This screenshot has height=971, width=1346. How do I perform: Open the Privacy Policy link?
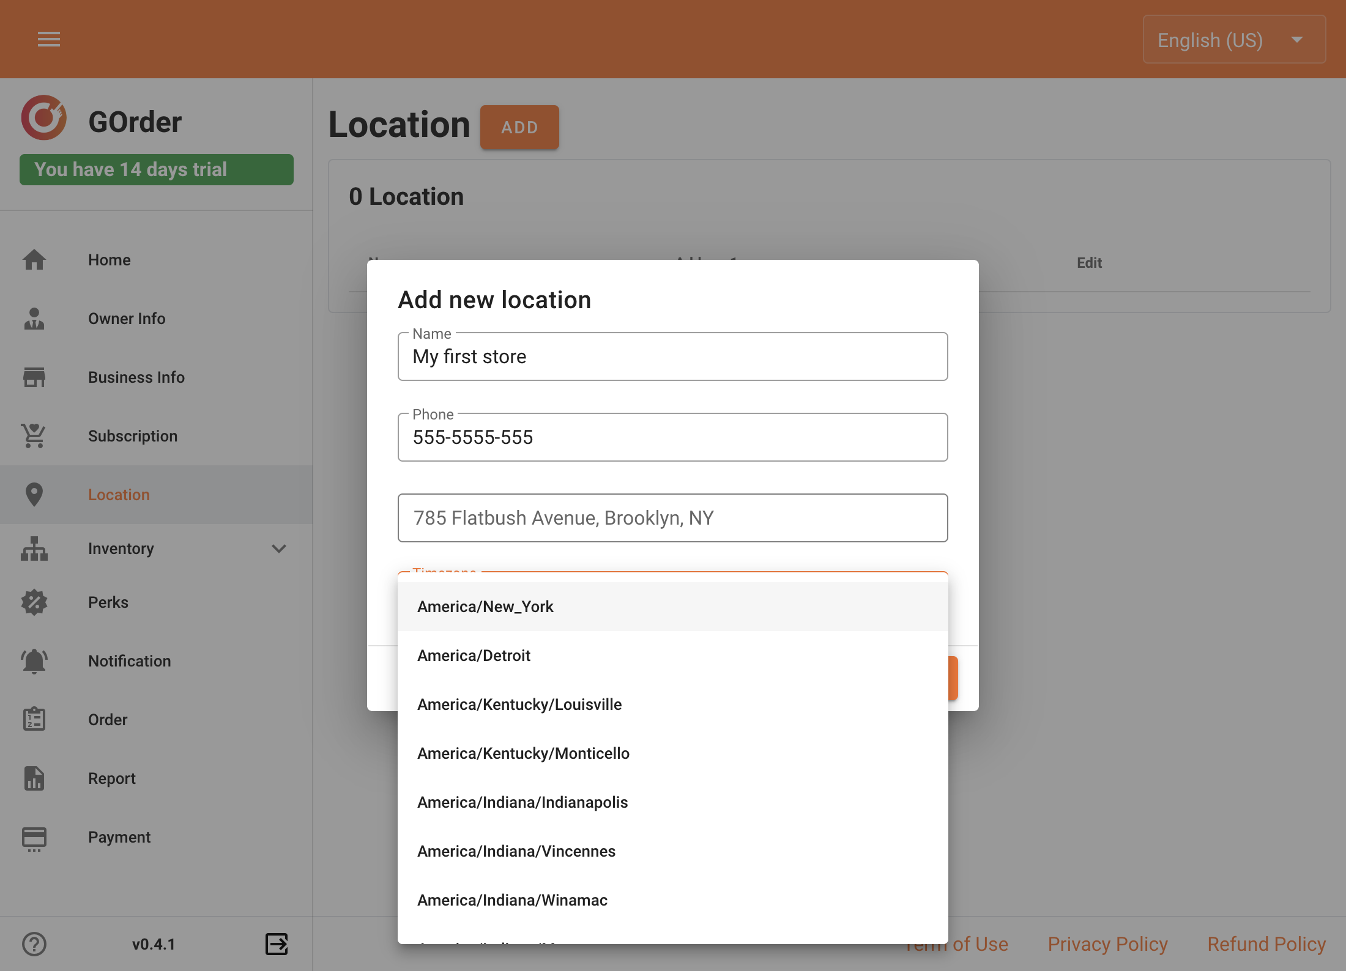(1107, 944)
